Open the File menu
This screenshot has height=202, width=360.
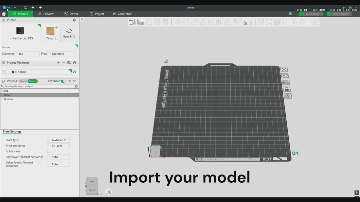pyautogui.click(x=6, y=8)
